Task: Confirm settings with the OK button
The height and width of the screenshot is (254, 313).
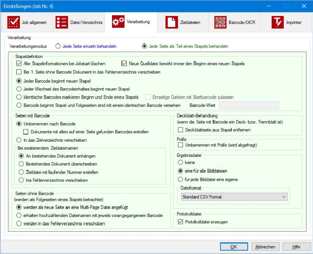Action: (234, 246)
